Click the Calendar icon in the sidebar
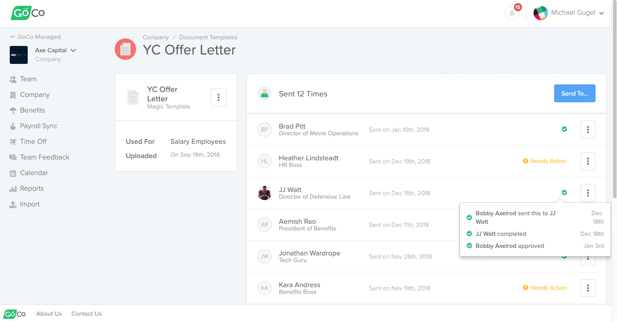Viewport: 617px width, 322px height. (13, 172)
